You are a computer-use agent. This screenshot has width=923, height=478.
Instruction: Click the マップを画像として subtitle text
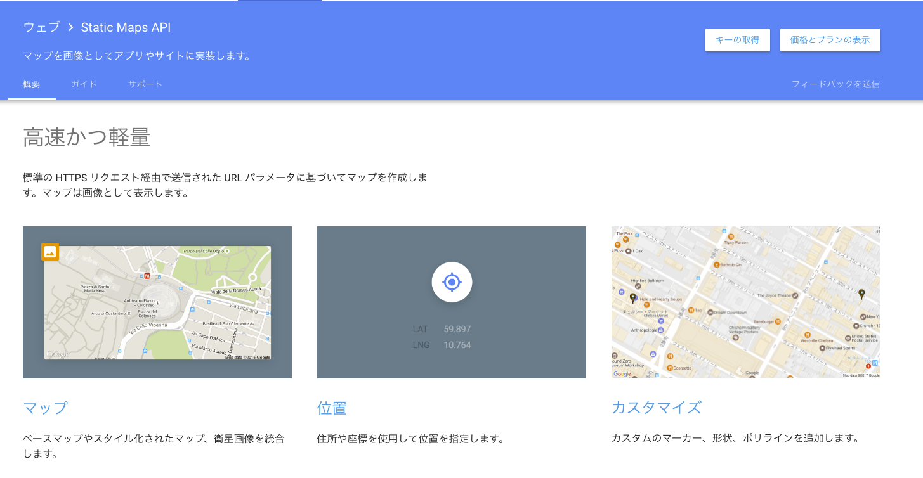click(x=137, y=56)
